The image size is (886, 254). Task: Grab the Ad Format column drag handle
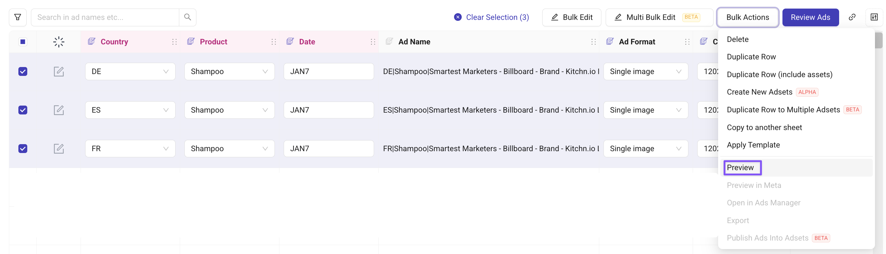pyautogui.click(x=687, y=42)
